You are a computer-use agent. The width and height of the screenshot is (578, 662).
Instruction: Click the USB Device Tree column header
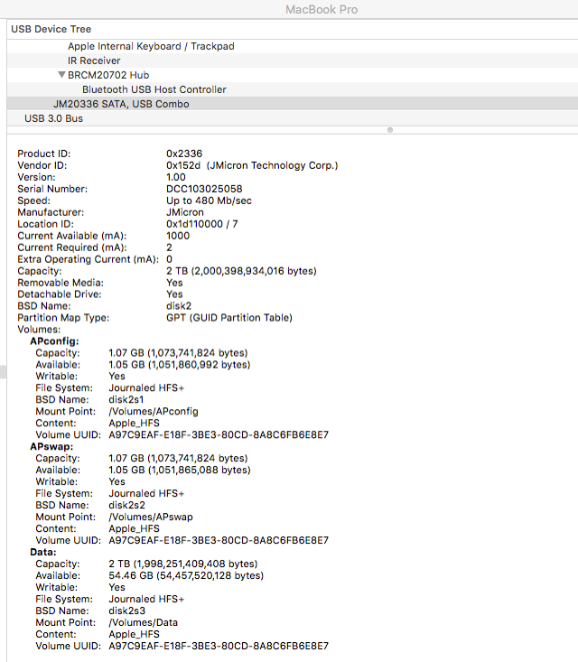tap(293, 29)
